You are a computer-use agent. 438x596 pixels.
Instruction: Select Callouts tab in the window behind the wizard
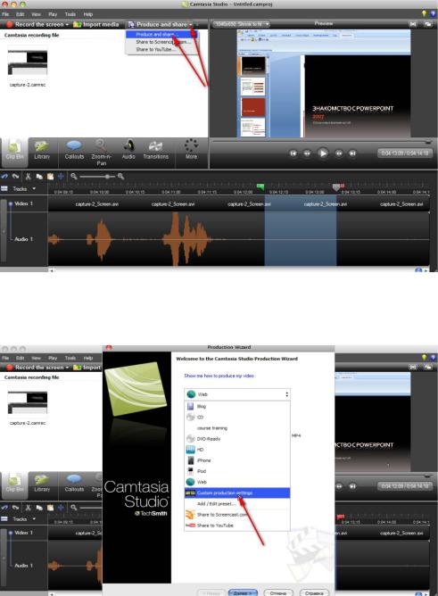(74, 483)
